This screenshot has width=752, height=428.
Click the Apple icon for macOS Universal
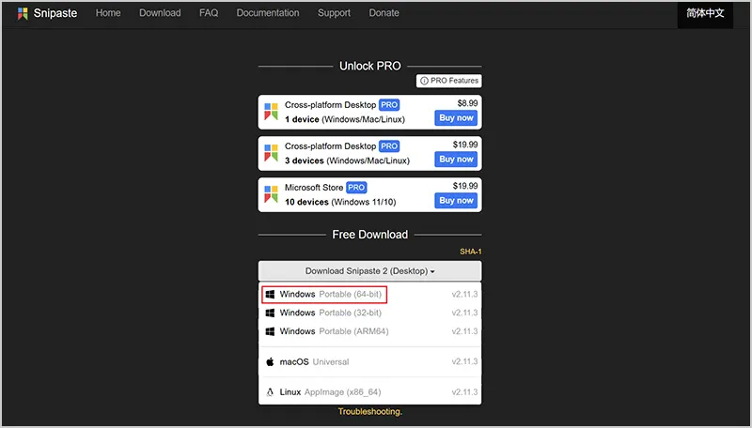point(270,361)
